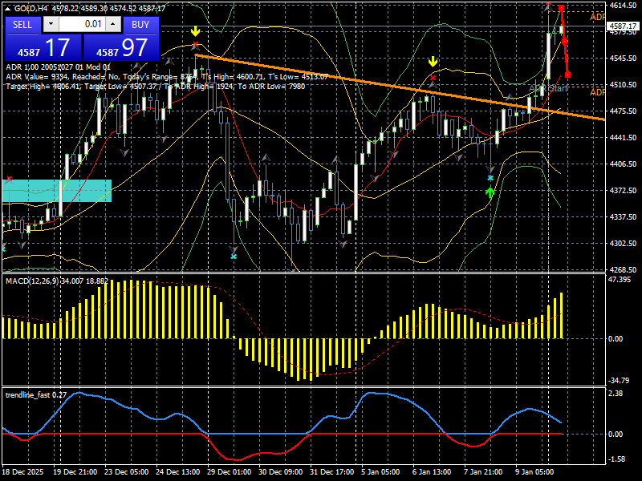Click the MACD scale value -34.79

(x=619, y=381)
